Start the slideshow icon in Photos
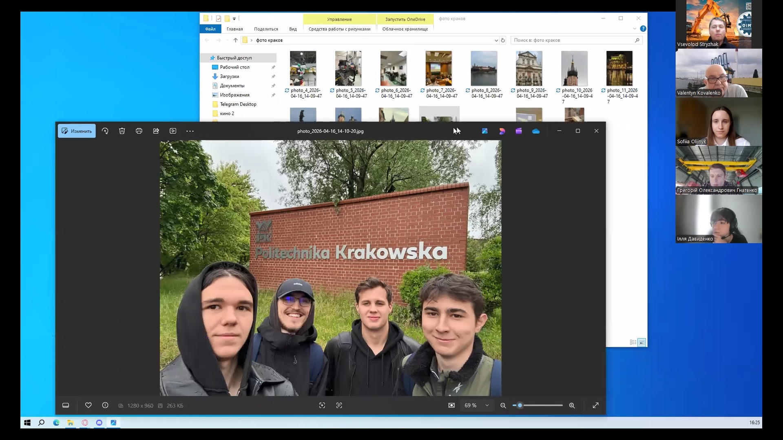Viewport: 783px width, 440px height. (x=173, y=131)
